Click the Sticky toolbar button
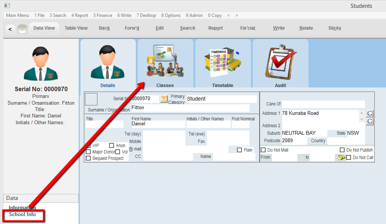 (x=334, y=28)
